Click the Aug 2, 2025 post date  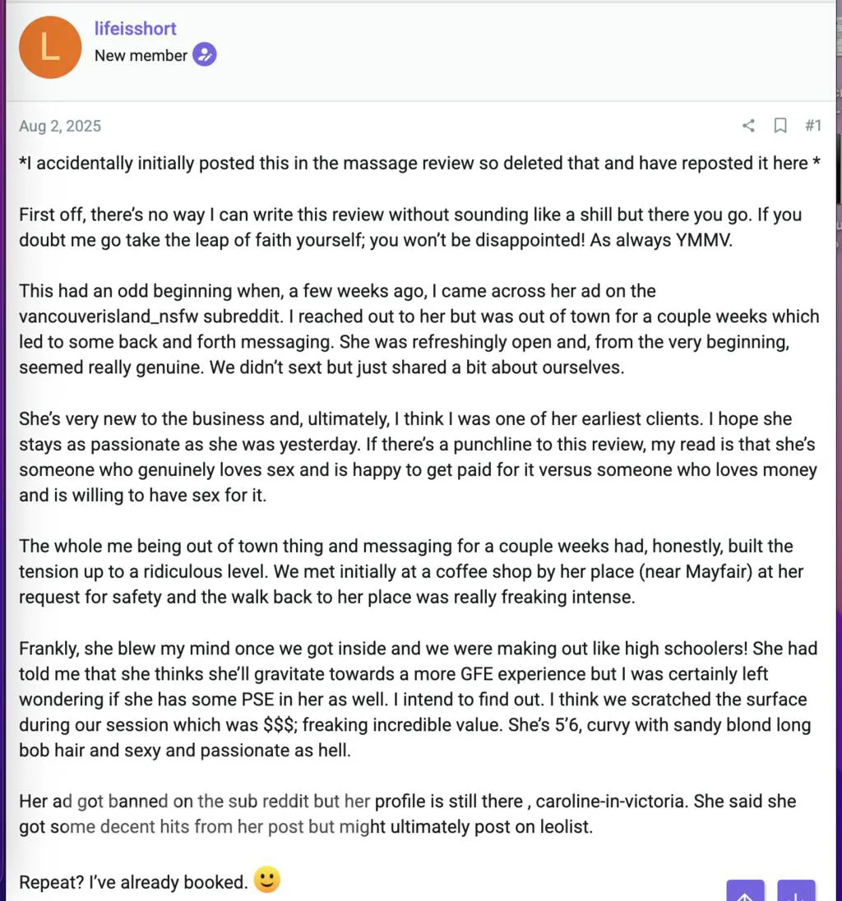point(60,126)
